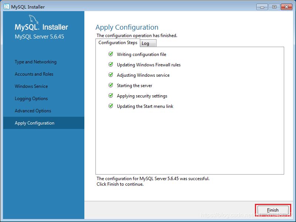Close the MySQL Installer window
Image resolution: width=296 pixels, height=222 pixels.
click(x=286, y=7)
